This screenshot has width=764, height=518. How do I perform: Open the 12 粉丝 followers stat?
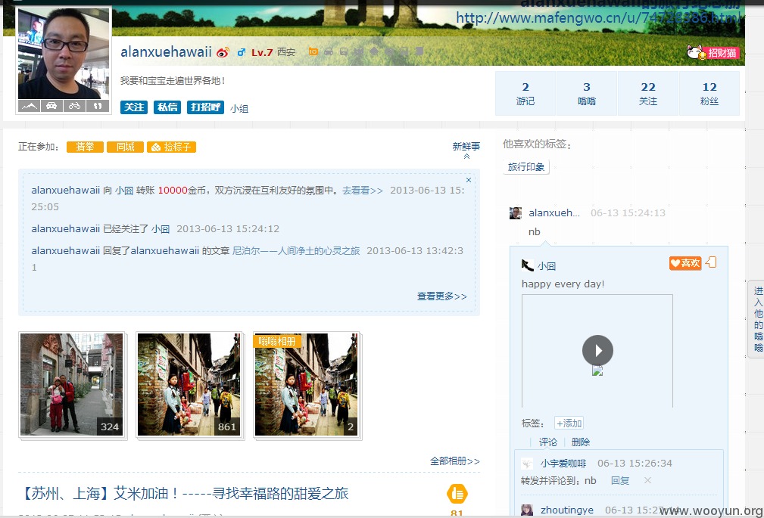709,94
